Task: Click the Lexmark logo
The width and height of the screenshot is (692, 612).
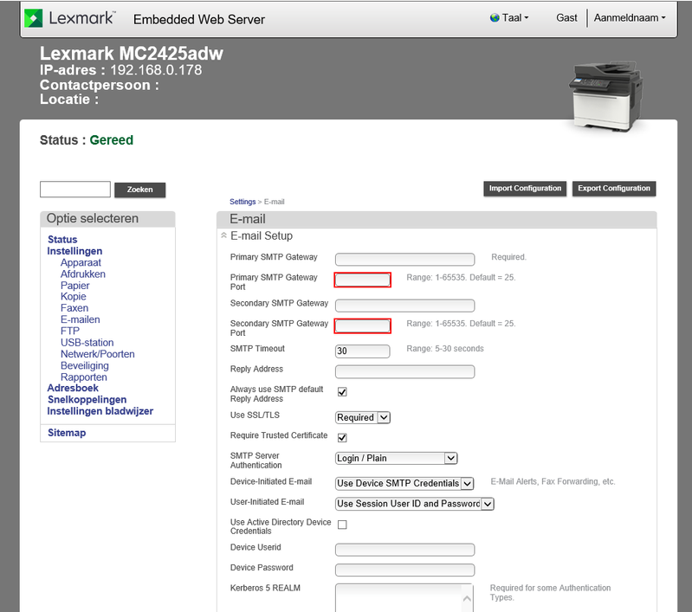Action: click(x=69, y=18)
